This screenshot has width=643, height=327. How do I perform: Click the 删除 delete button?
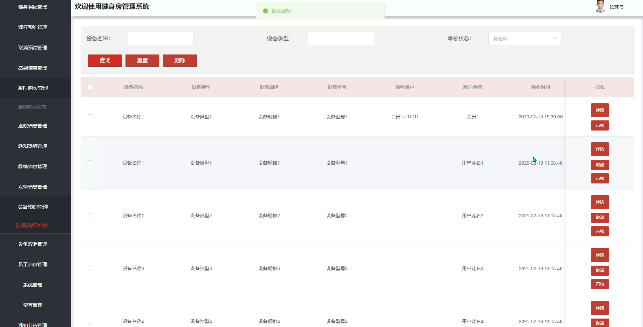tap(180, 60)
